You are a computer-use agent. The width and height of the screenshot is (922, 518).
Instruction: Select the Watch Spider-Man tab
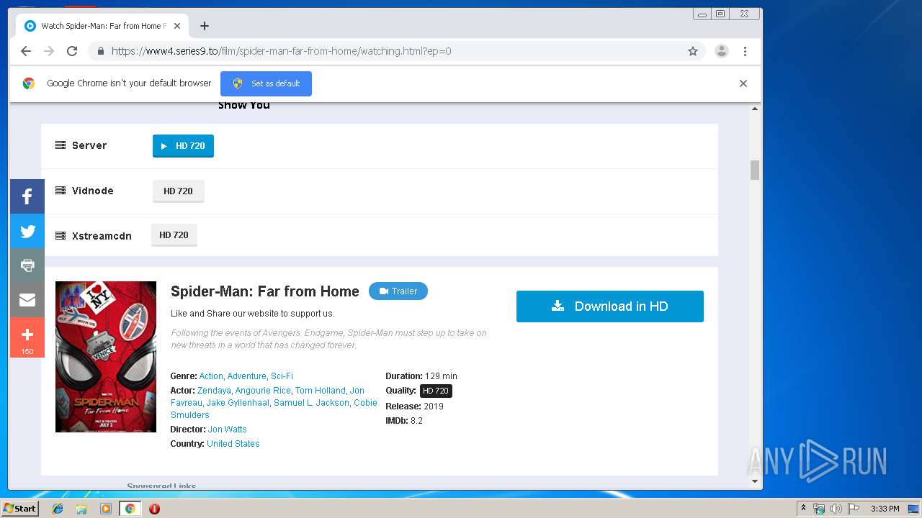tap(101, 26)
